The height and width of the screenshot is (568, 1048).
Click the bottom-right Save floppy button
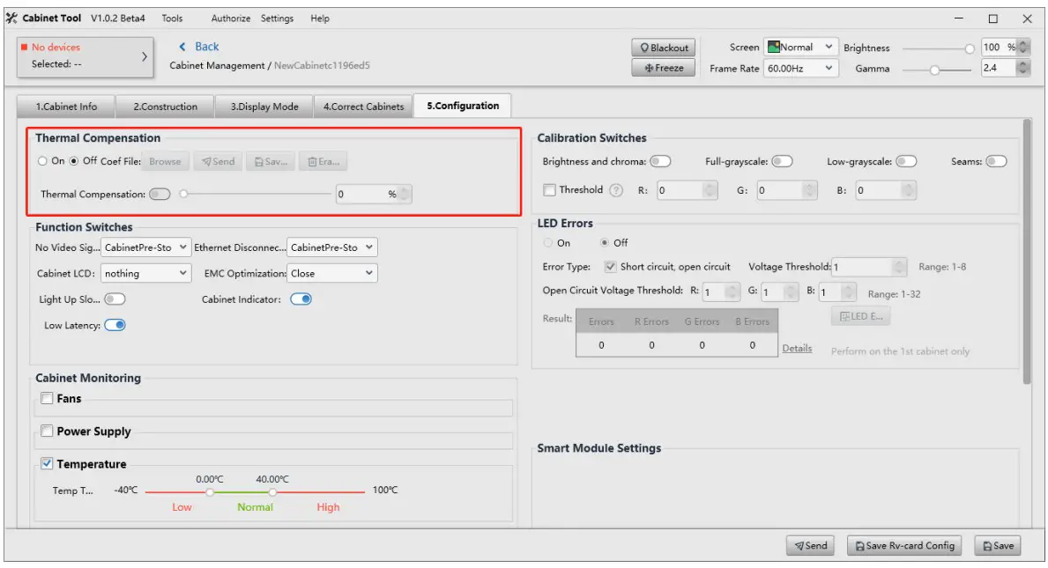(x=998, y=546)
